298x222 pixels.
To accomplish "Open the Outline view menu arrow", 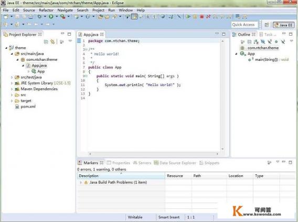I will pyautogui.click(x=292, y=41).
